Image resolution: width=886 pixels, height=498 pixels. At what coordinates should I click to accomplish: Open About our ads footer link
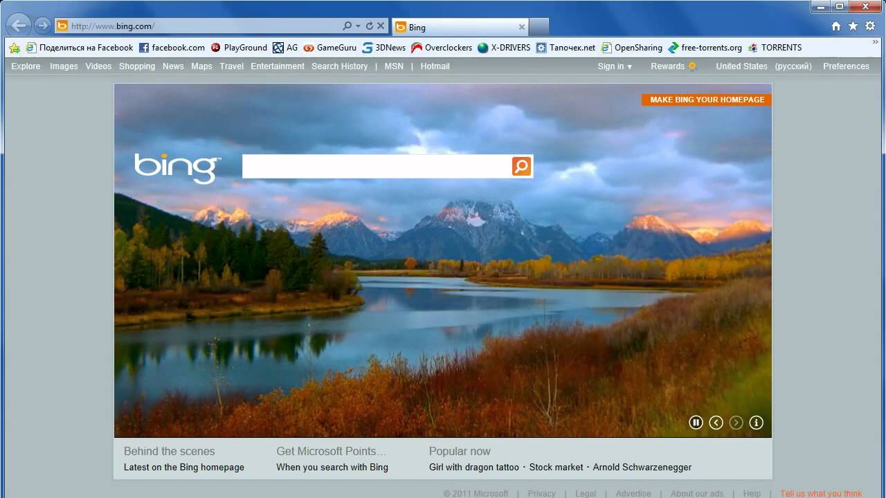(697, 493)
